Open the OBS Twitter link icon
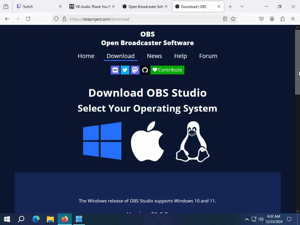 (125, 70)
